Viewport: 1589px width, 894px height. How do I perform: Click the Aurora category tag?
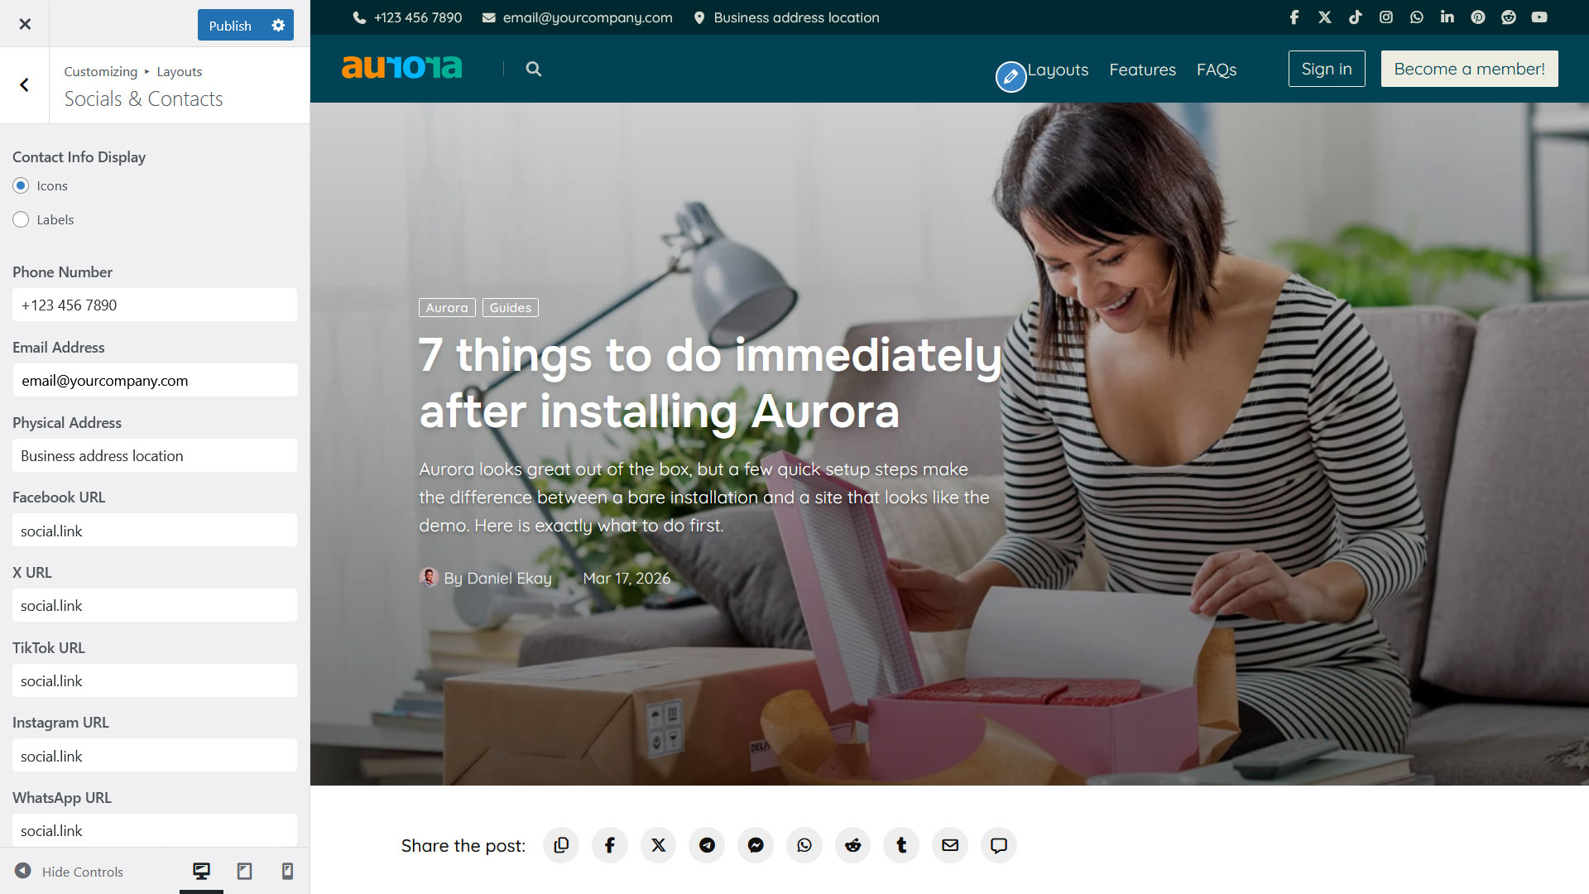click(447, 307)
